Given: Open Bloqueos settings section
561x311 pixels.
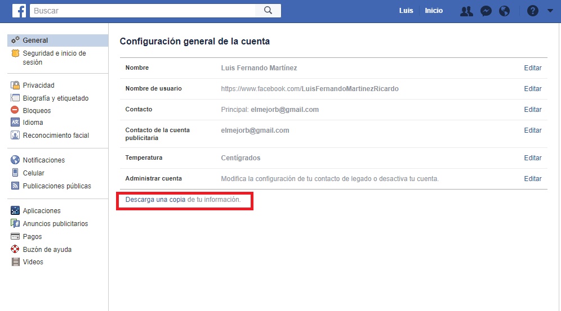Looking at the screenshot, I should tap(37, 111).
